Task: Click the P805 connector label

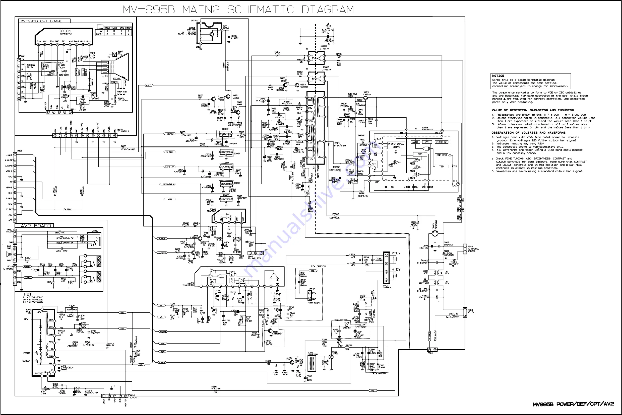Action: (x=20, y=151)
